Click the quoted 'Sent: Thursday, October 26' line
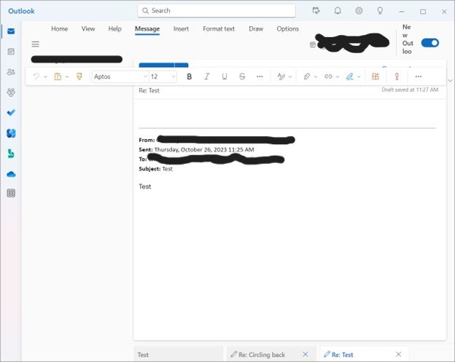Viewport: 455px width, 362px height. 196,149
